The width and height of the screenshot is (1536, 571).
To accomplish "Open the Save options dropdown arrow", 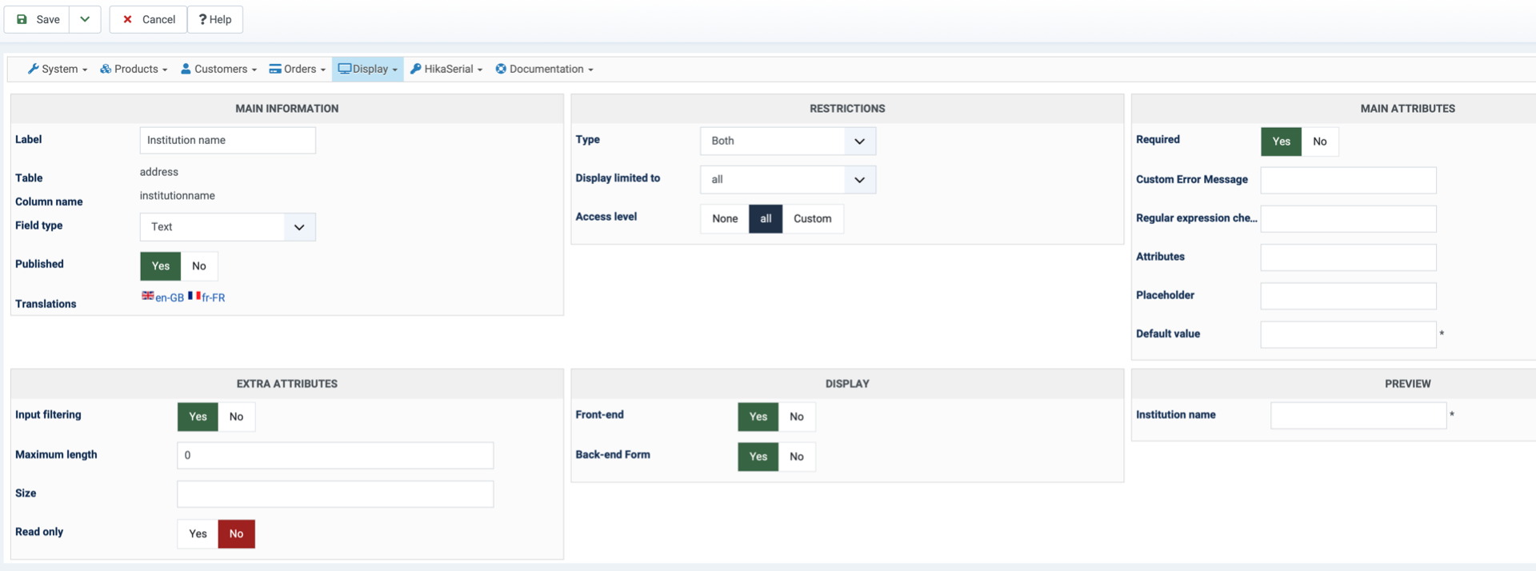I will tap(85, 19).
